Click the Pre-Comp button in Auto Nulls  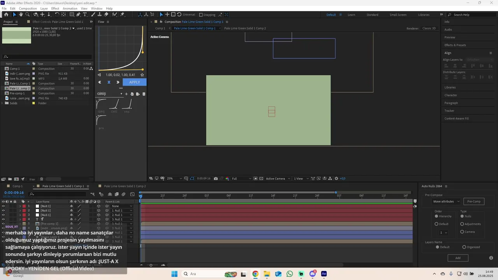tap(474, 201)
